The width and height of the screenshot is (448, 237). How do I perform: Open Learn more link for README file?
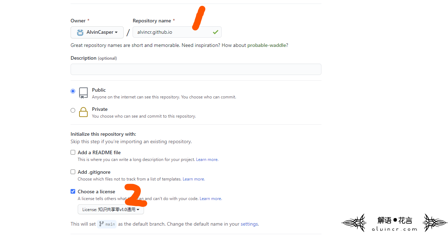coord(207,160)
